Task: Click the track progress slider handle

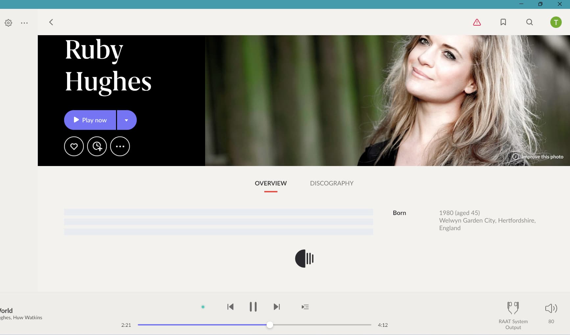Action: (x=270, y=325)
